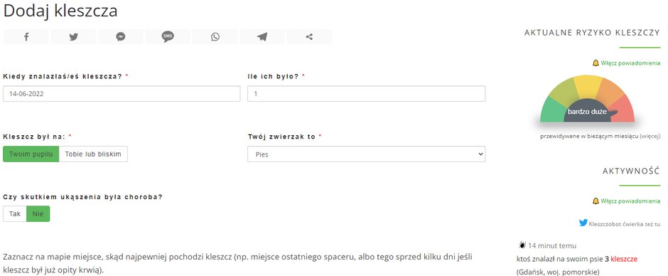Choose 'Tobie lub bliskim' option
668x276 pixels.
coord(93,154)
